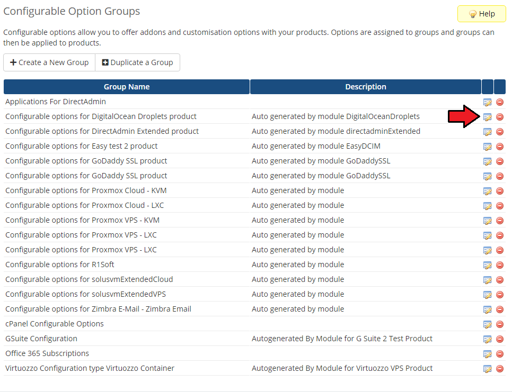This screenshot has width=512, height=392.
Task: Select 'Autogenerated By Module for Virtuozzo VPS Product'
Action: [x=342, y=369]
